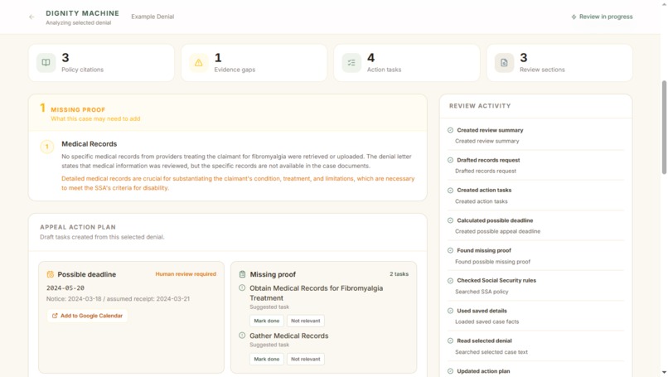Click the Possible deadline card title

point(87,274)
